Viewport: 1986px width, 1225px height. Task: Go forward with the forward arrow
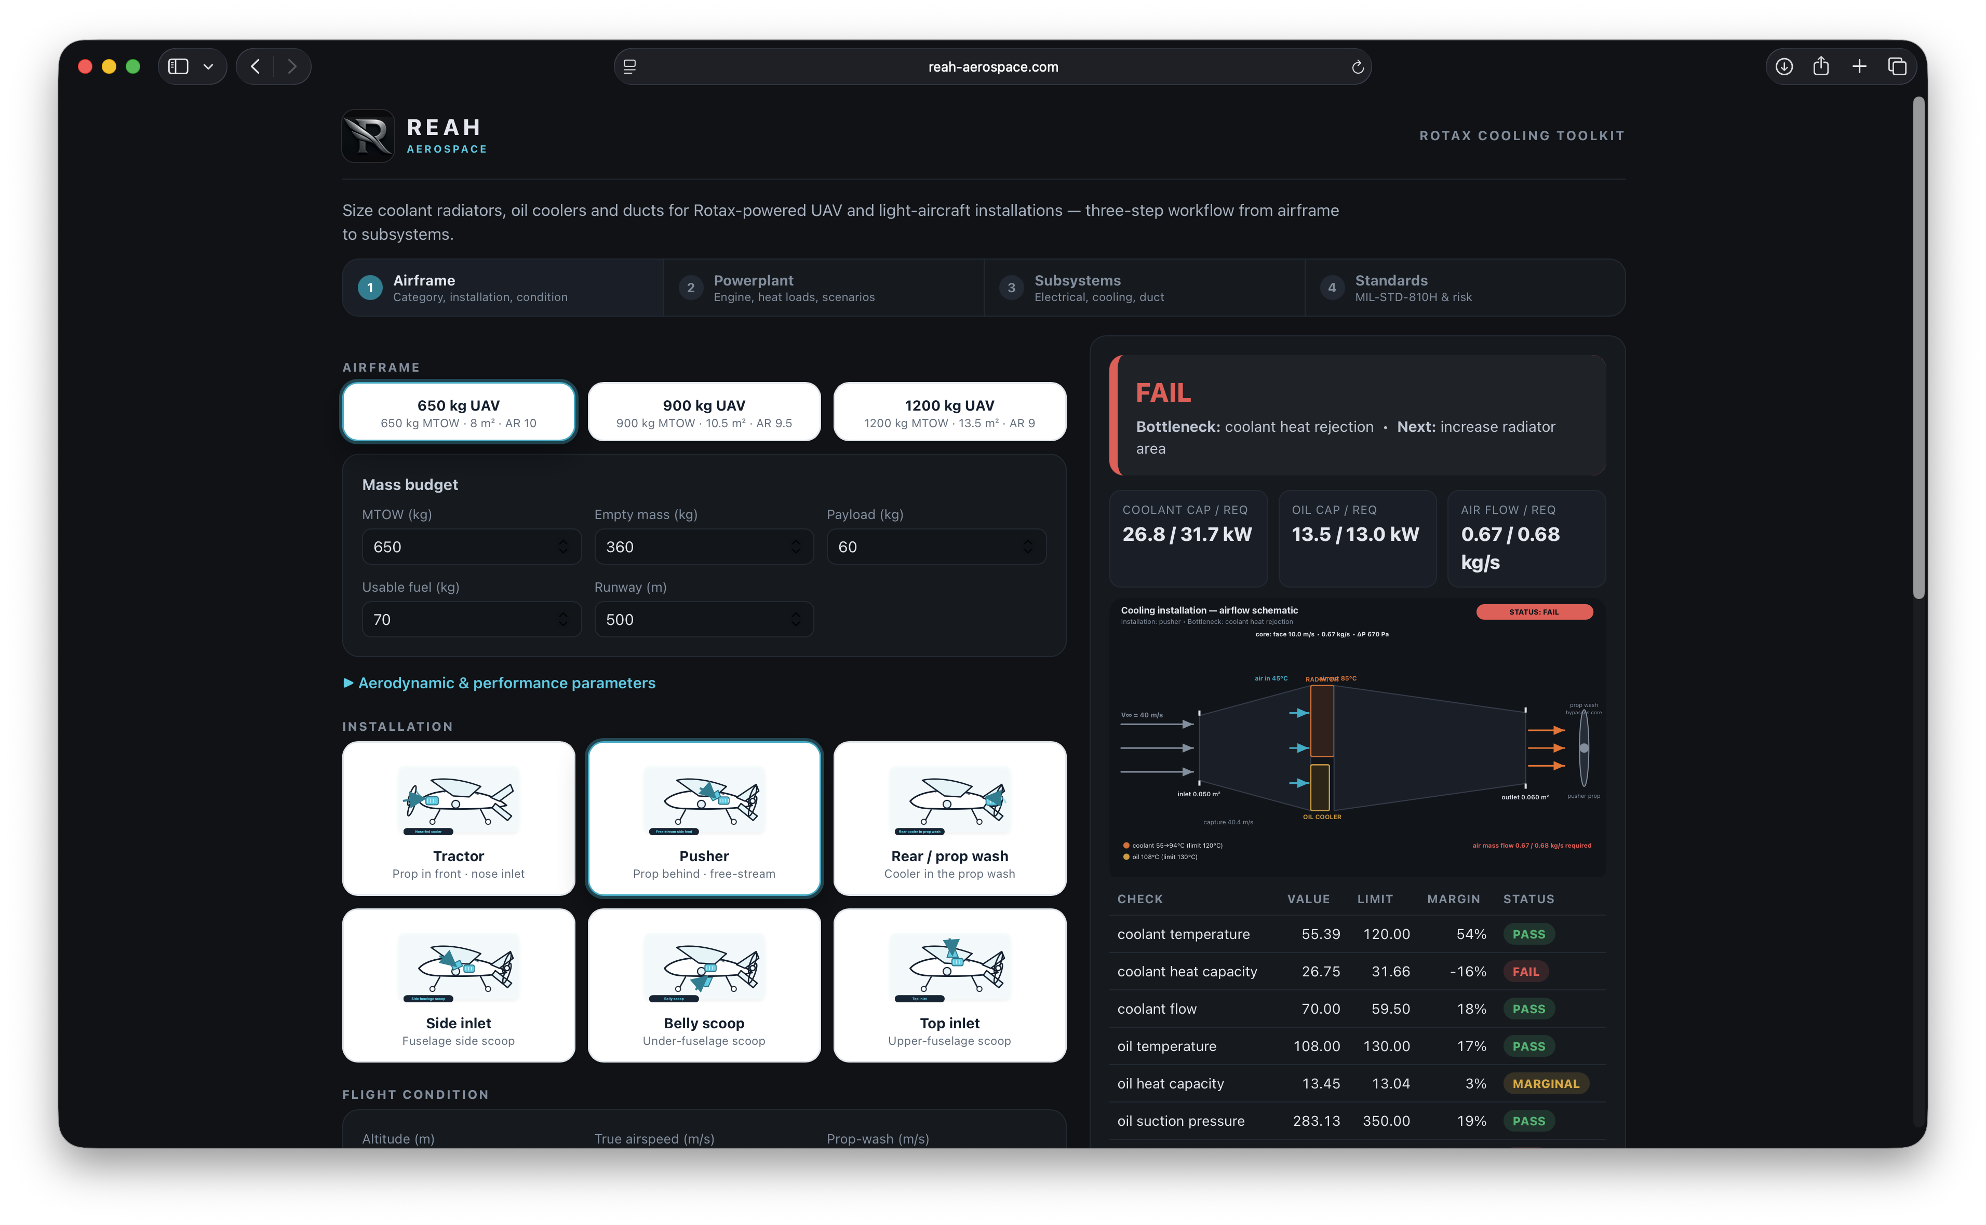click(x=292, y=66)
